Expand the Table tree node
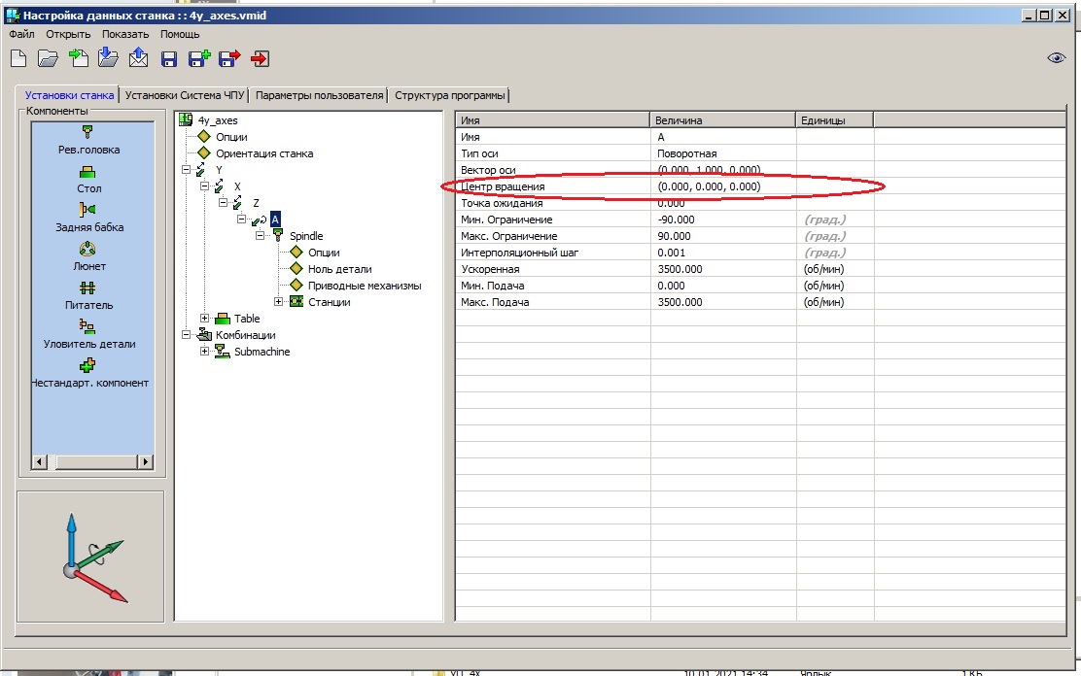The width and height of the screenshot is (1081, 676). pyautogui.click(x=205, y=319)
